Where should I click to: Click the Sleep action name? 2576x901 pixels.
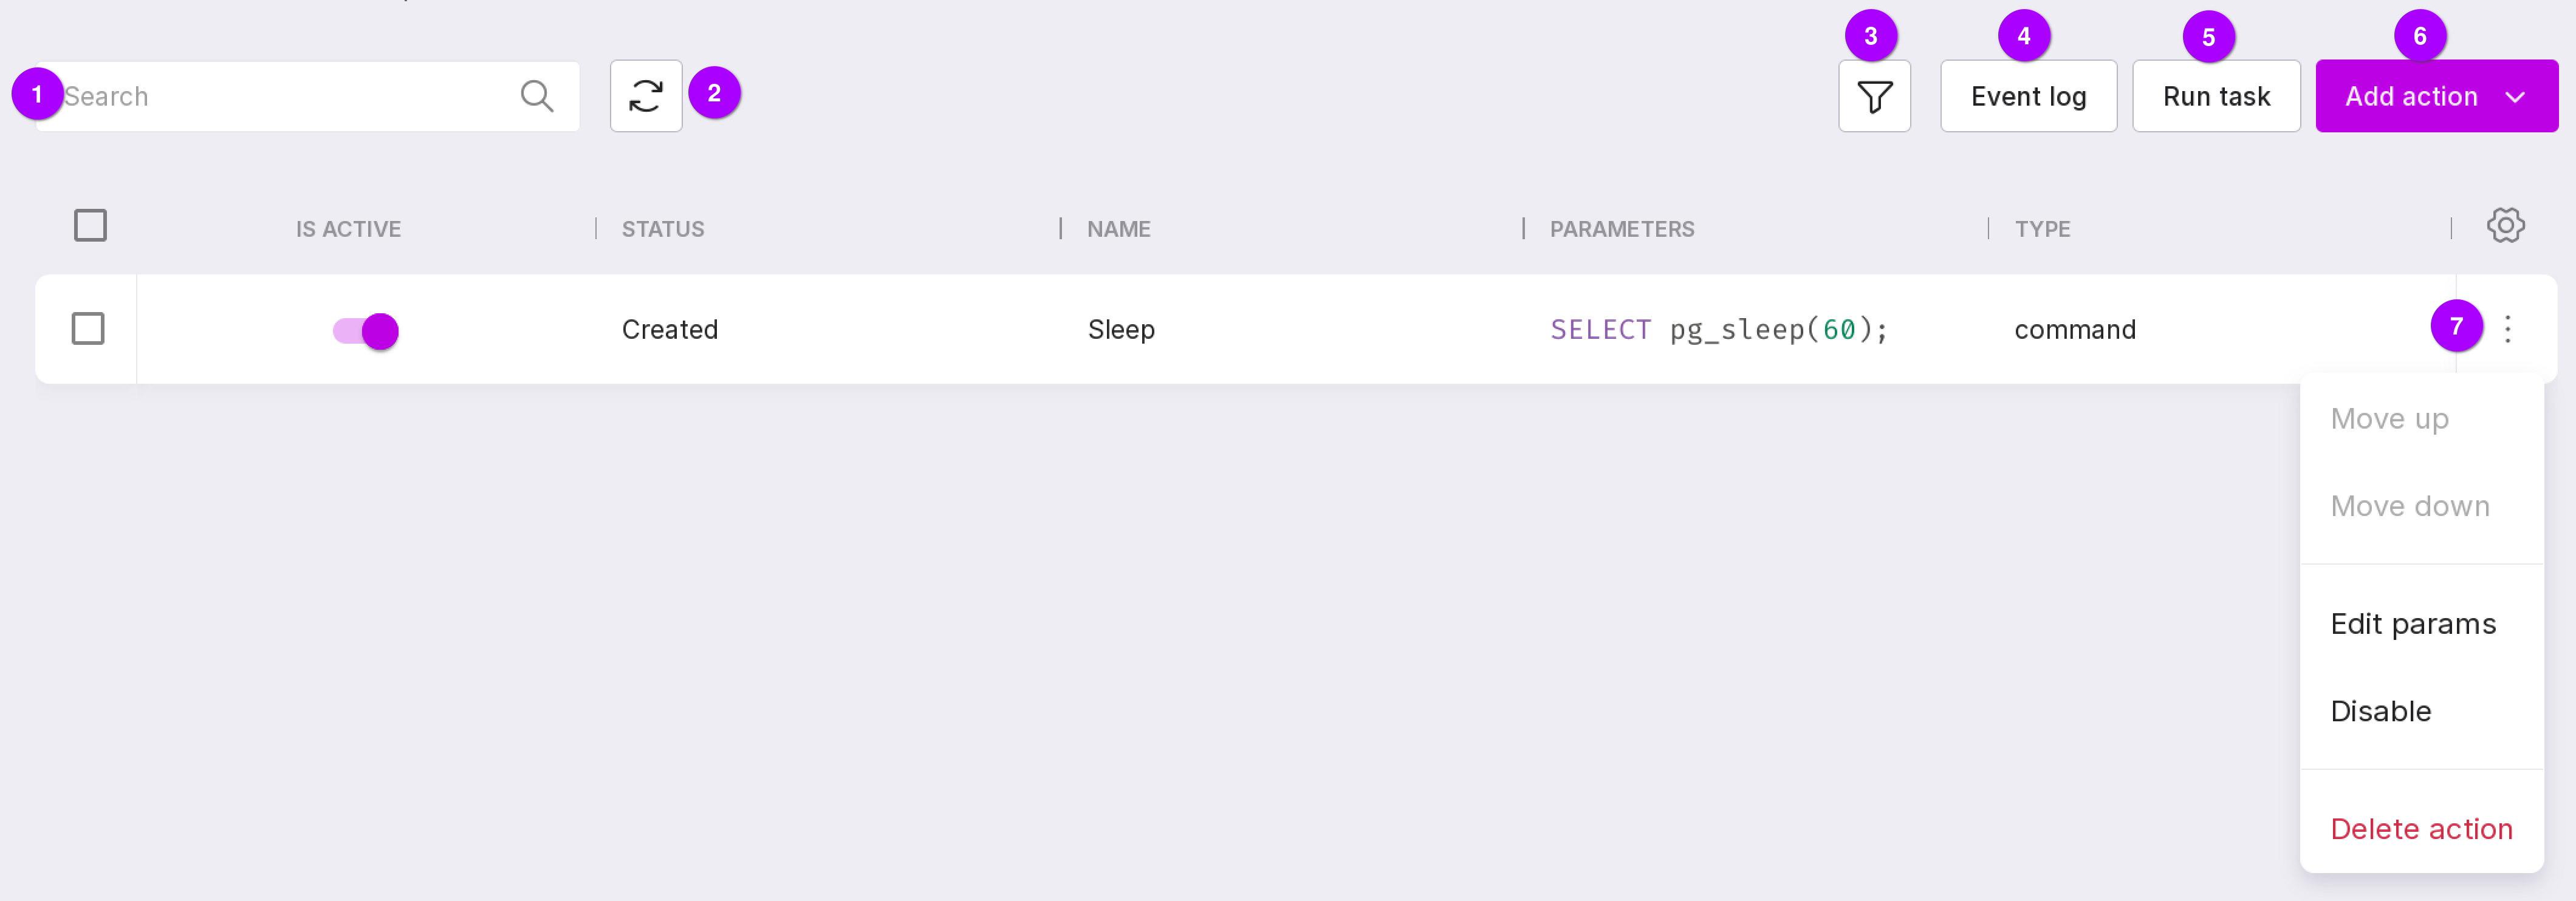[1121, 330]
